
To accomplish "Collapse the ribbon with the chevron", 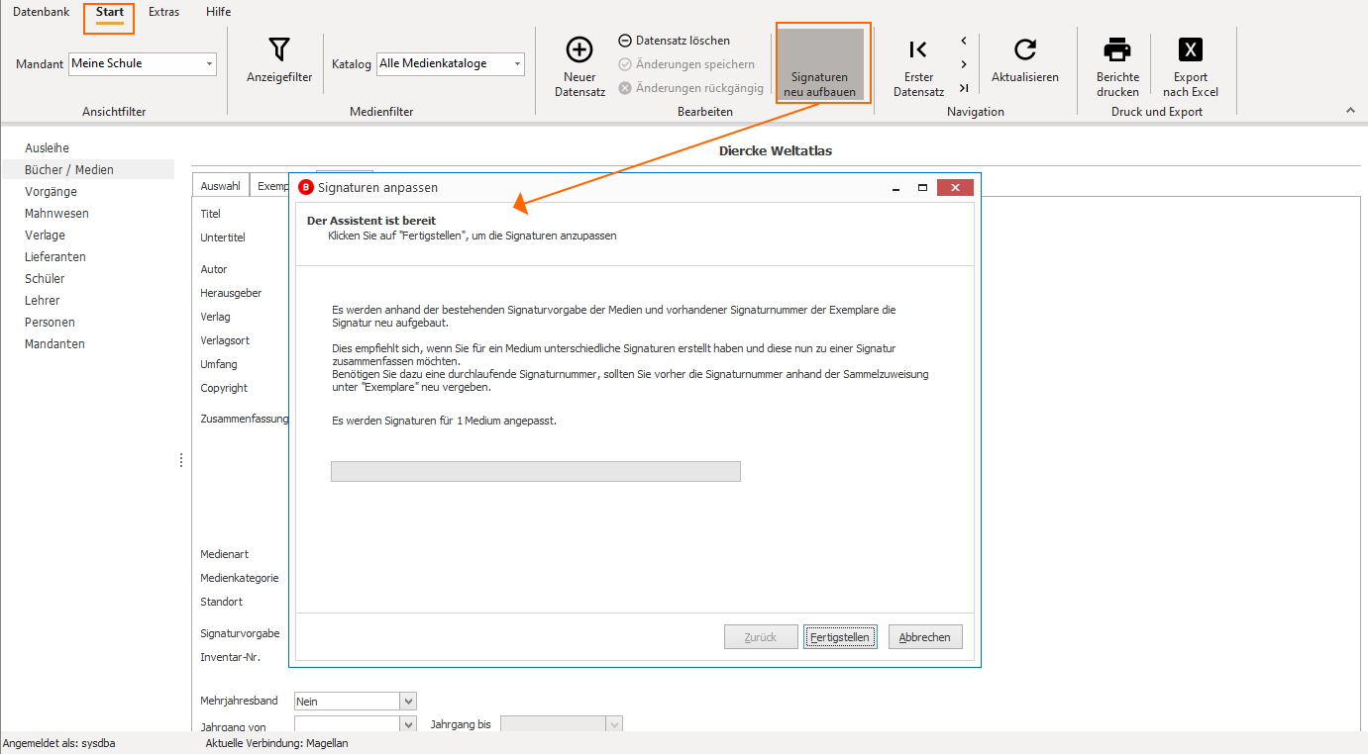I will pyautogui.click(x=1351, y=111).
